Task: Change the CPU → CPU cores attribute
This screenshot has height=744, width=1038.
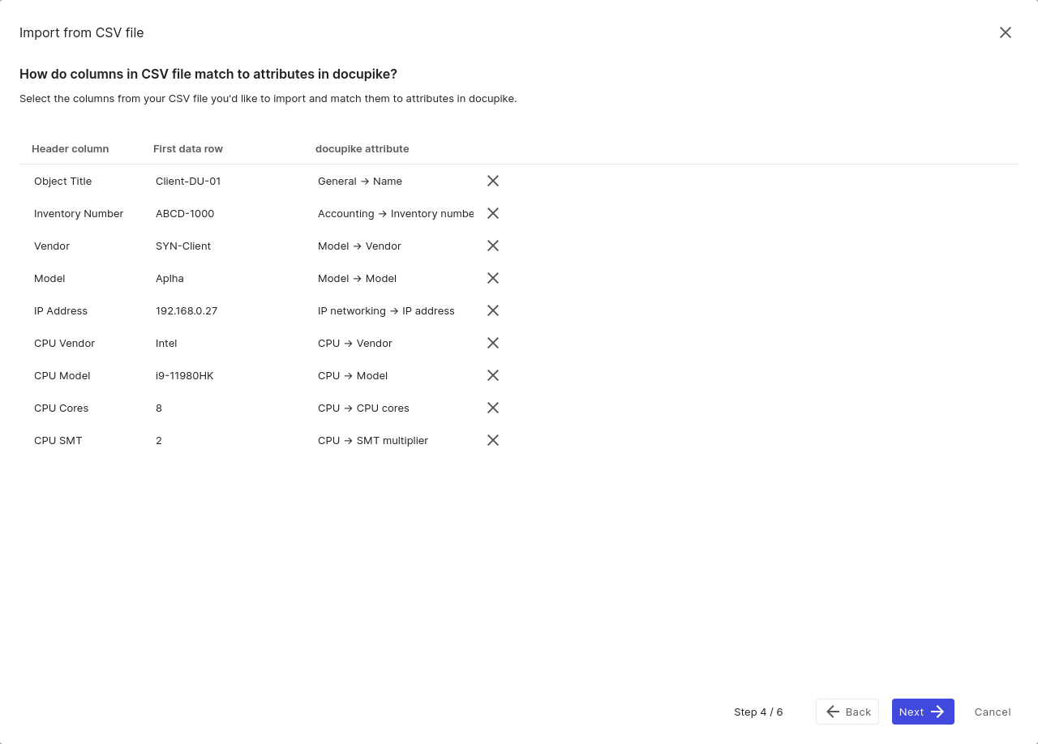Action: click(395, 408)
